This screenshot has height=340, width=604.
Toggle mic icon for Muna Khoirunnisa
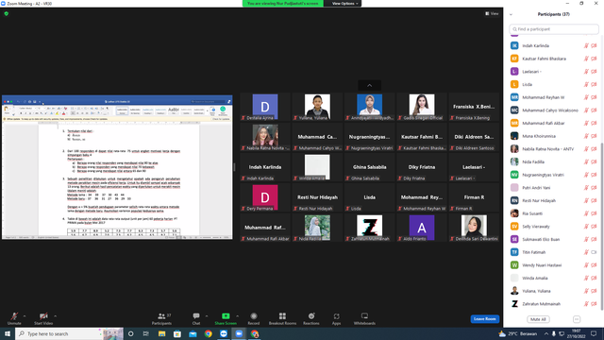[586, 136]
